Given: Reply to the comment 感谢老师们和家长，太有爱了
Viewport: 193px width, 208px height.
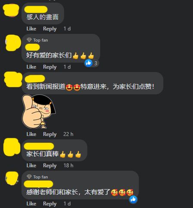Looking at the screenshot, I should [x=50, y=204].
